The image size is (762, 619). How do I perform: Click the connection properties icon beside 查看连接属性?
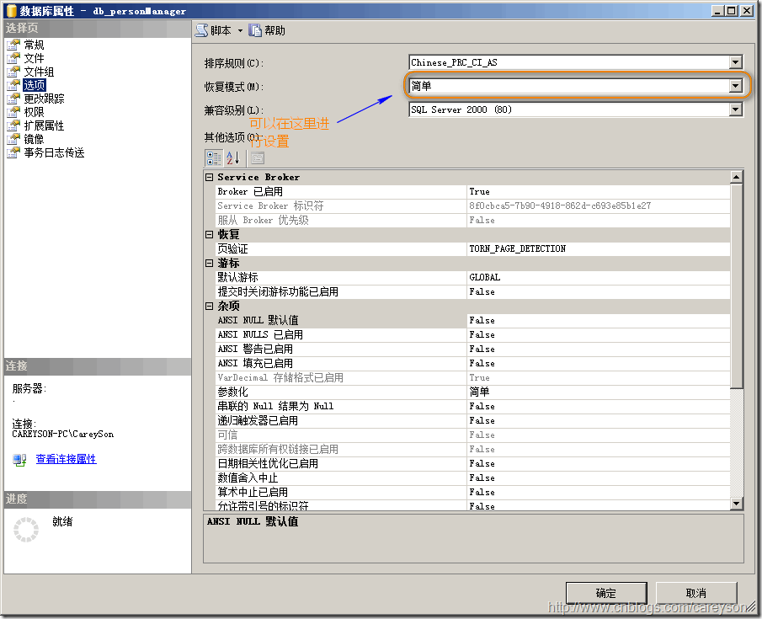pyautogui.click(x=20, y=460)
